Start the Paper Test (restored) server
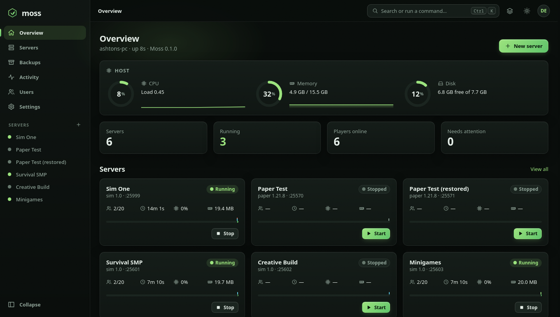 [x=528, y=234]
